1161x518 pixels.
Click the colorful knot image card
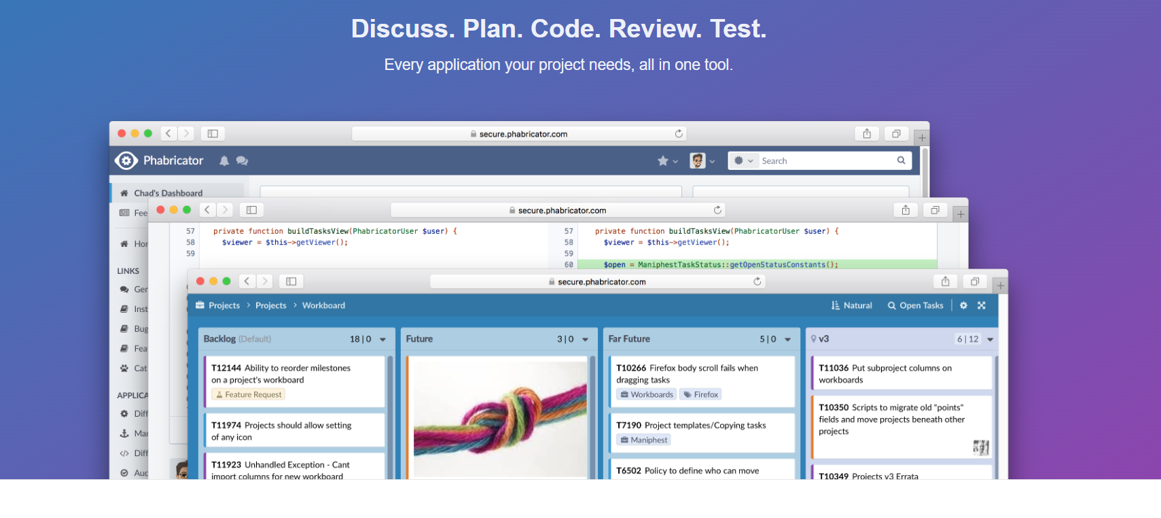[x=500, y=418]
